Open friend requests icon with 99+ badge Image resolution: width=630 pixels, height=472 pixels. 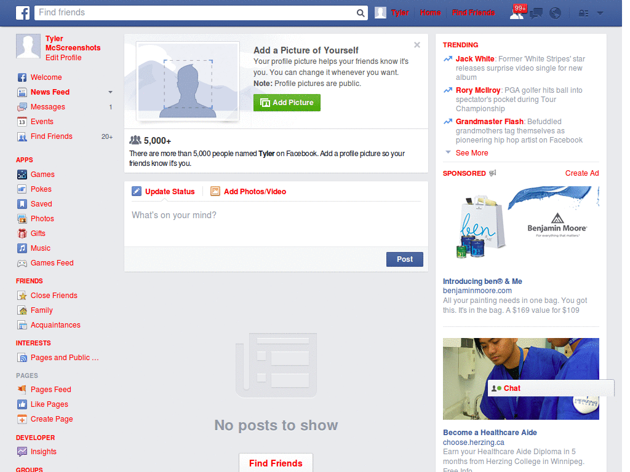pyautogui.click(x=517, y=13)
